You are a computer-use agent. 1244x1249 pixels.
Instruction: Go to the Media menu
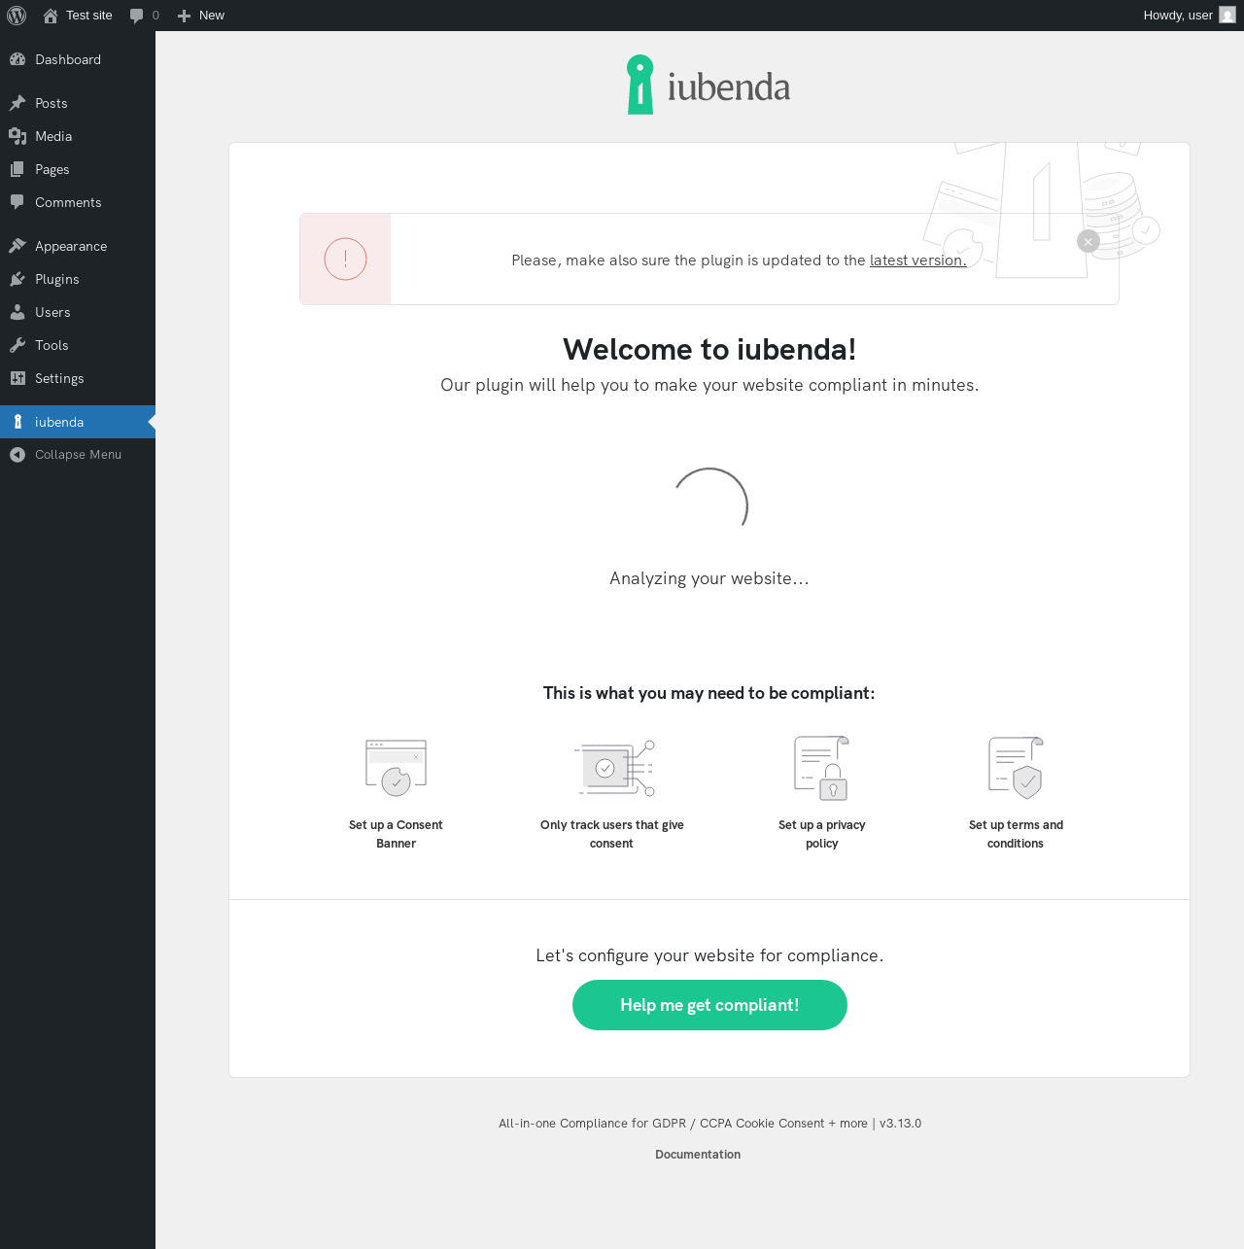point(78,136)
